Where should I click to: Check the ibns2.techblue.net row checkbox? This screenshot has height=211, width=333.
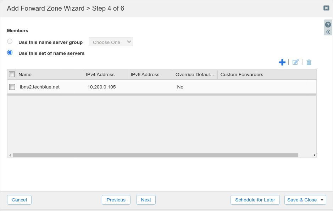tap(12, 87)
